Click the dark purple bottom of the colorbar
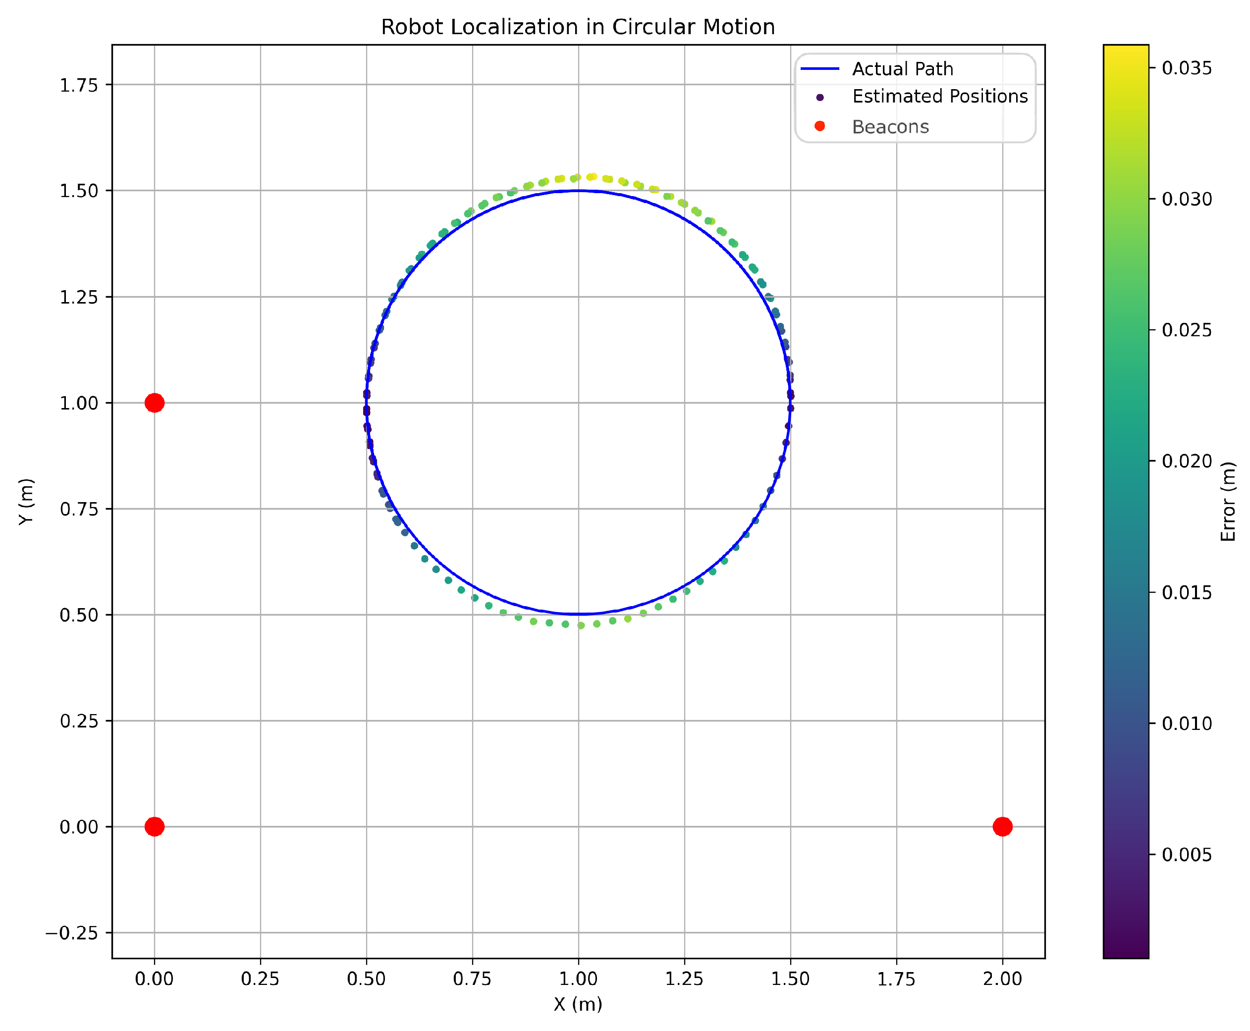The height and width of the screenshot is (1031, 1250). coord(1126,951)
